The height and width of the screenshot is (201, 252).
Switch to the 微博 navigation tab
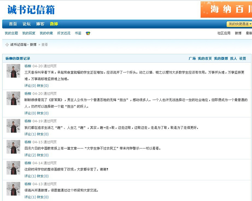coord(54,24)
